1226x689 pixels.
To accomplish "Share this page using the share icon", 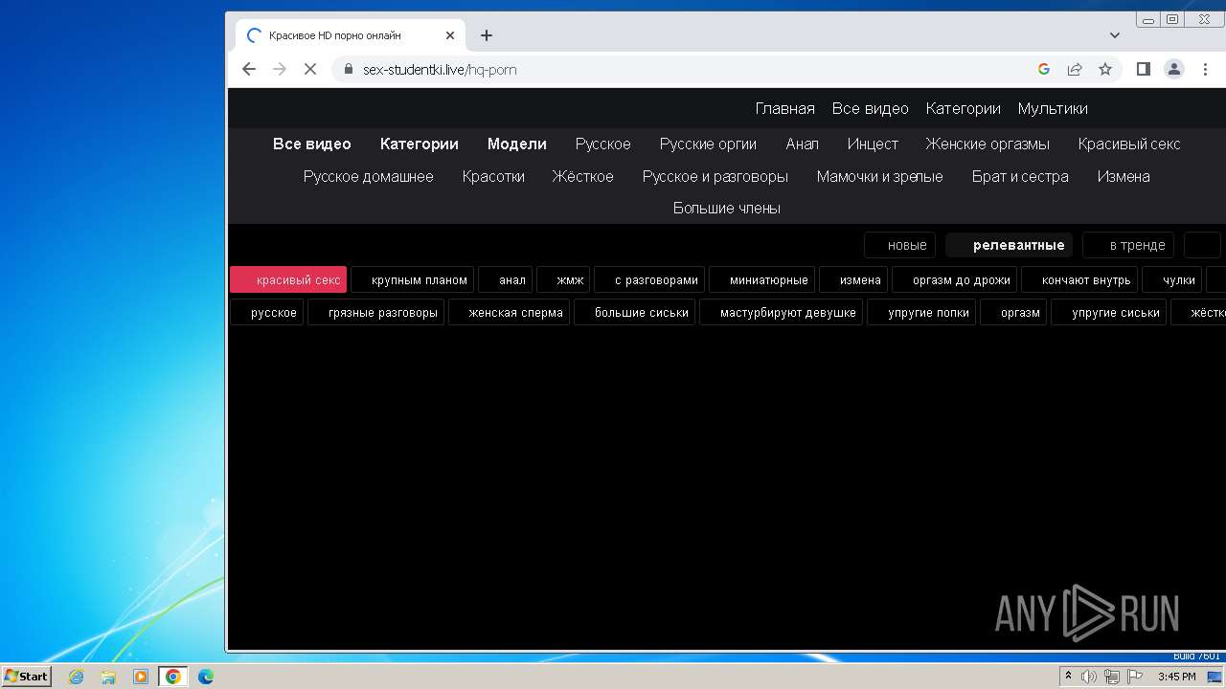I will (1075, 69).
